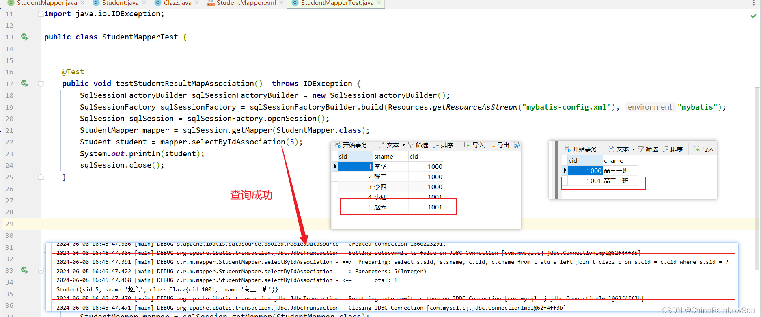Click cid column header in class table
Screen dimensions: 761x317
click(585, 160)
